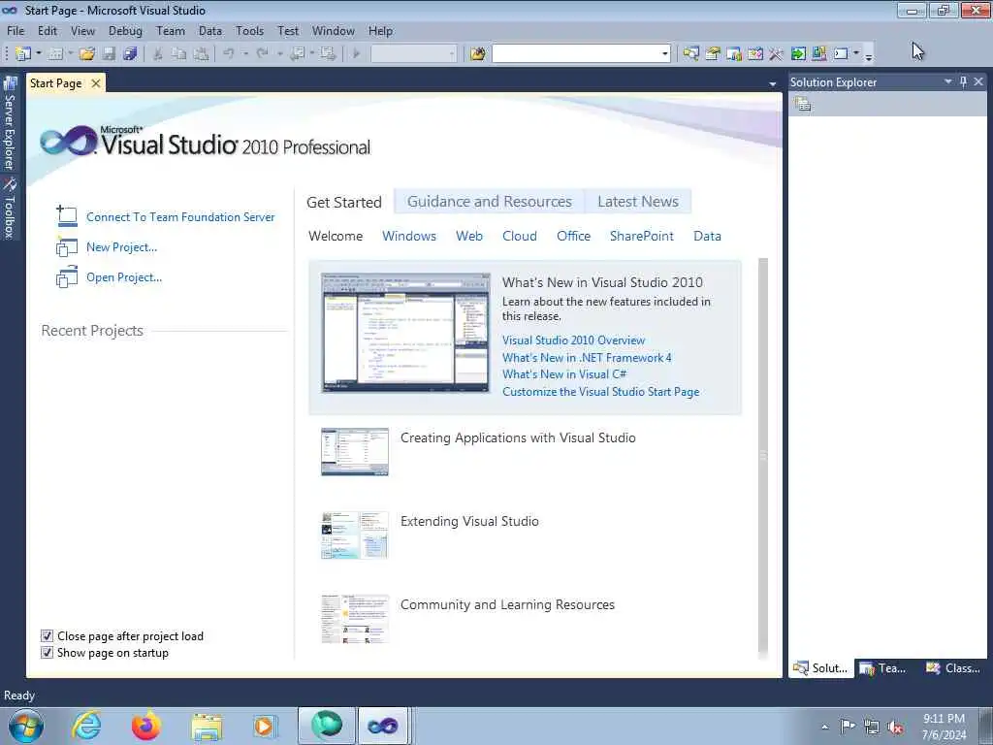Open What's New in Visual C# link

[564, 374]
